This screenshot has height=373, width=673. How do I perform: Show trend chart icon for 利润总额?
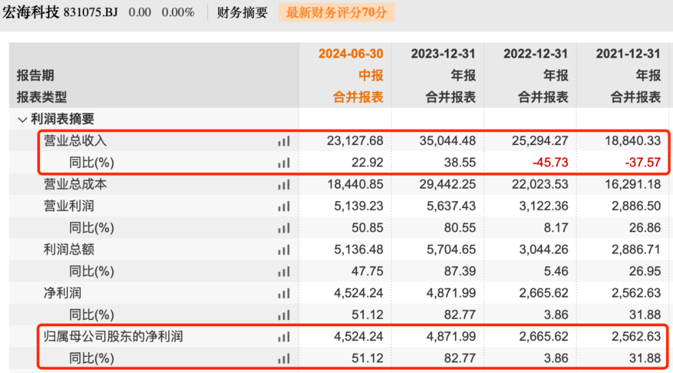coord(284,250)
